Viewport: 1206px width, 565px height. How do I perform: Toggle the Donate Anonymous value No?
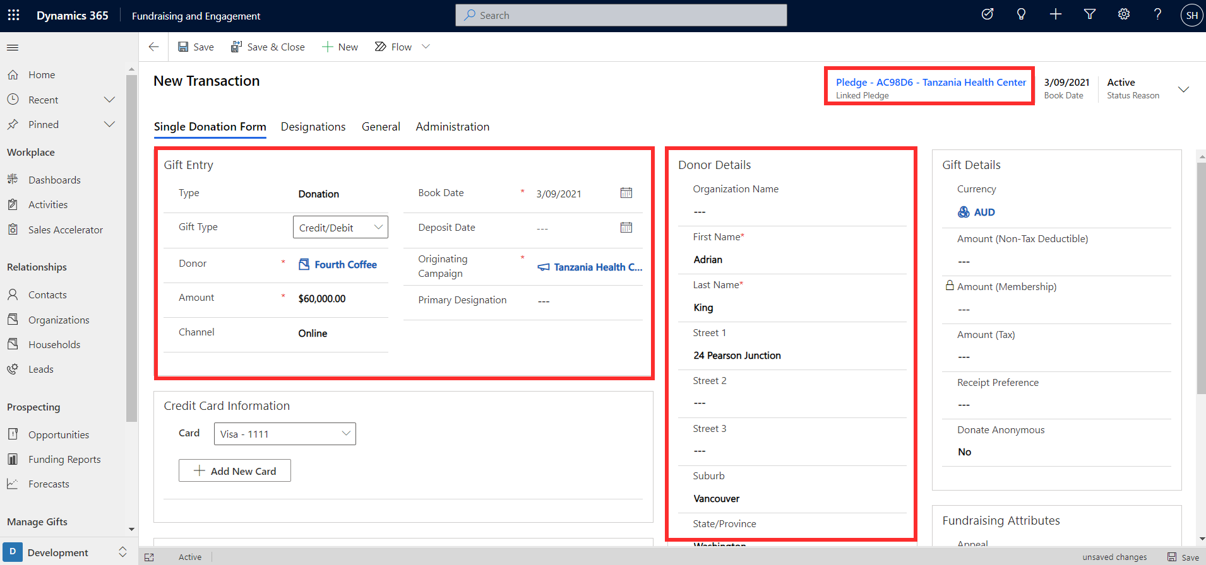click(x=964, y=451)
